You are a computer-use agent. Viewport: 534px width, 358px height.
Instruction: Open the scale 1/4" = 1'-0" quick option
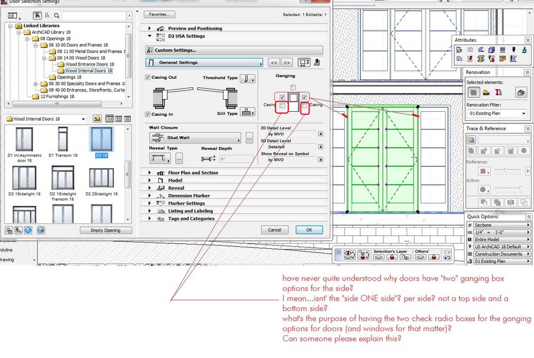coord(501,232)
